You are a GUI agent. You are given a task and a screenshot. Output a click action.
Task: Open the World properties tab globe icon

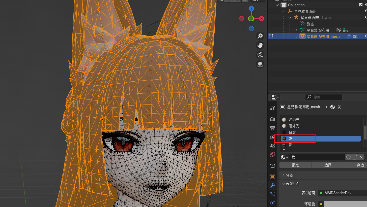pyautogui.click(x=272, y=154)
